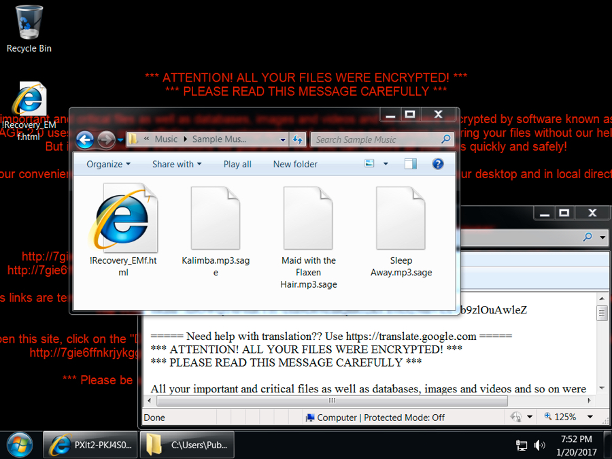Click the Play all button
612x459 pixels.
click(237, 164)
